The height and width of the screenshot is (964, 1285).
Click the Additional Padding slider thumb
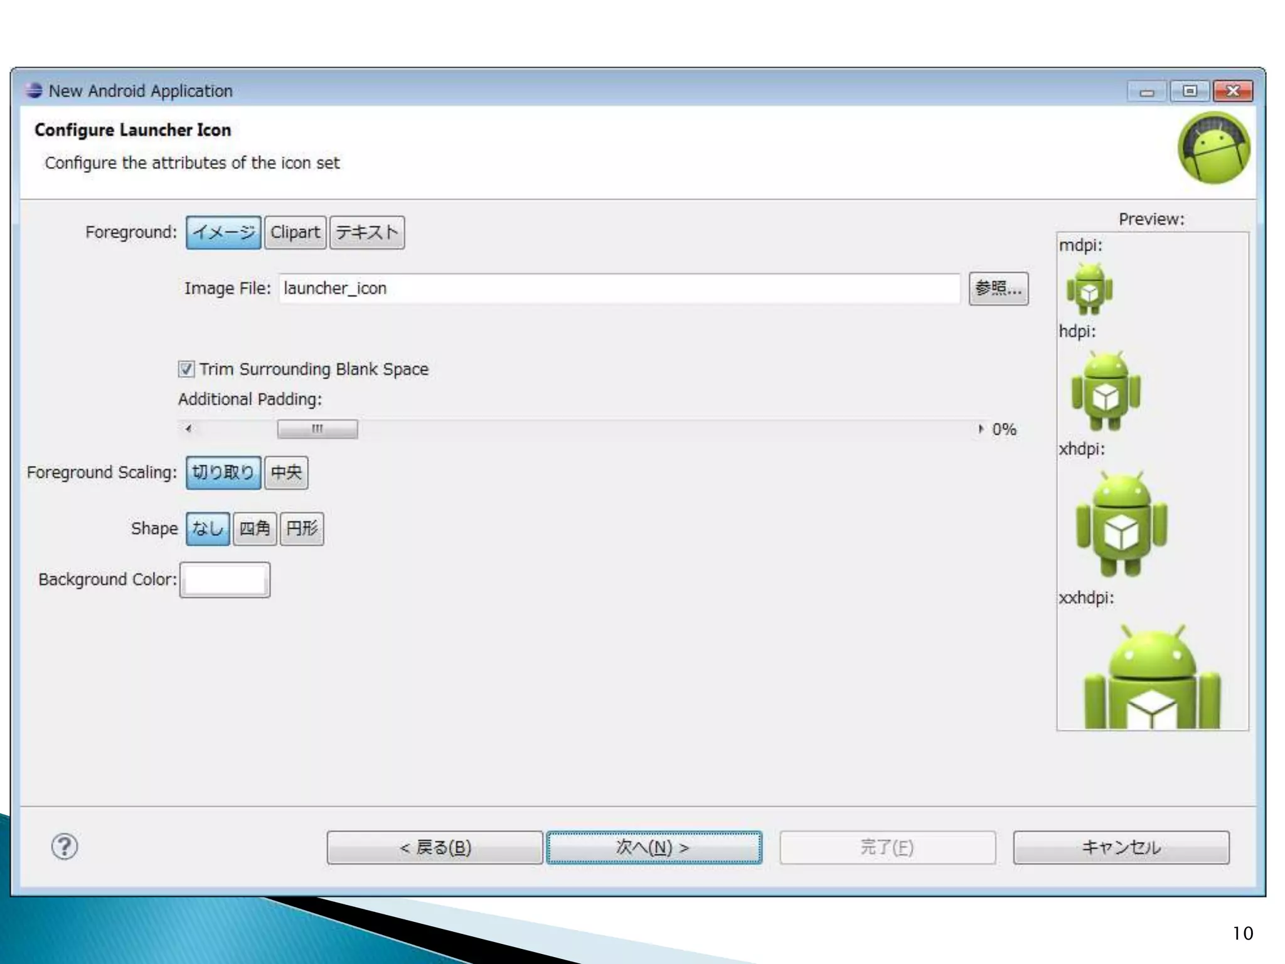pyautogui.click(x=317, y=429)
